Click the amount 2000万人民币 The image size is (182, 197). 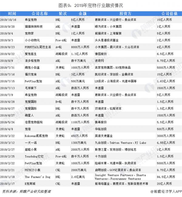point(80,150)
